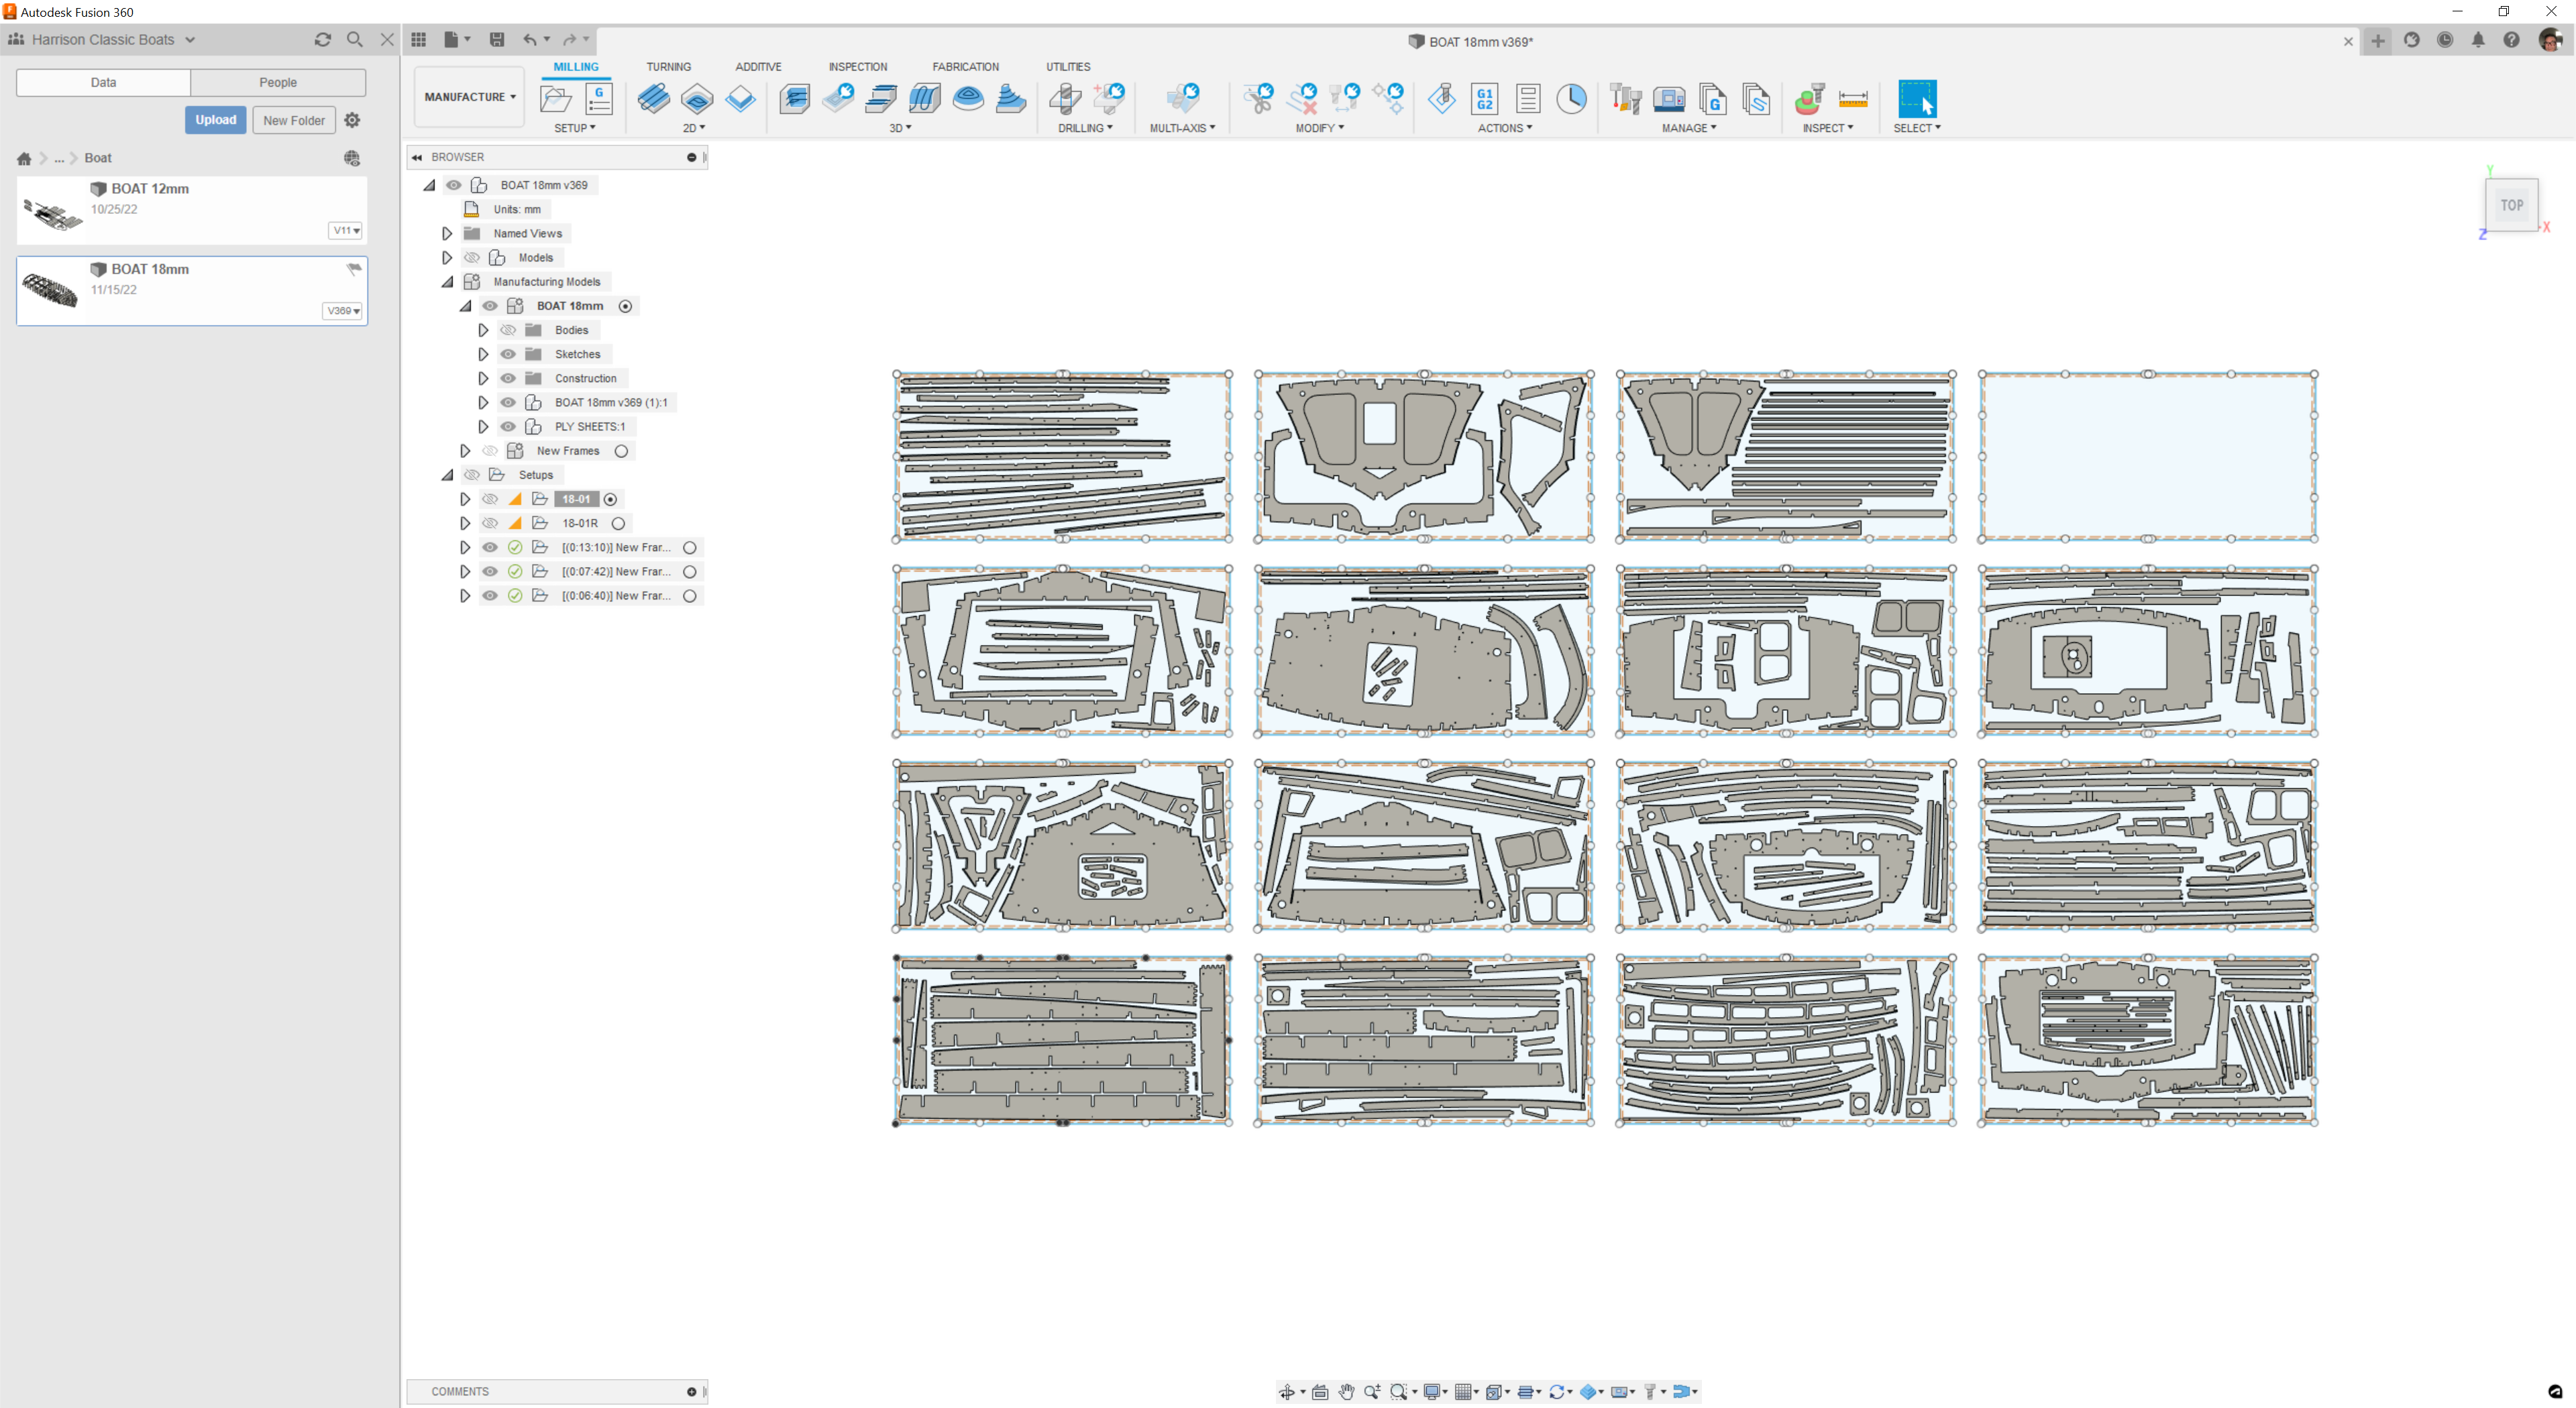The width and height of the screenshot is (2576, 1408).
Task: Toggle visibility of setup 18-01R
Action: (490, 522)
